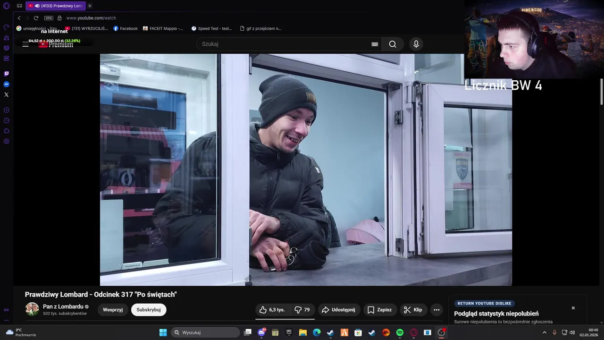
Task: Create a clip with the 'Klip' button
Action: pos(413,310)
